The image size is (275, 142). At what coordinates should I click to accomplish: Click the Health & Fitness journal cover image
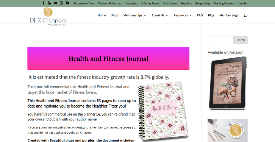click(x=163, y=111)
